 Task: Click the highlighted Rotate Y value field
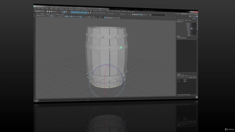(194, 29)
